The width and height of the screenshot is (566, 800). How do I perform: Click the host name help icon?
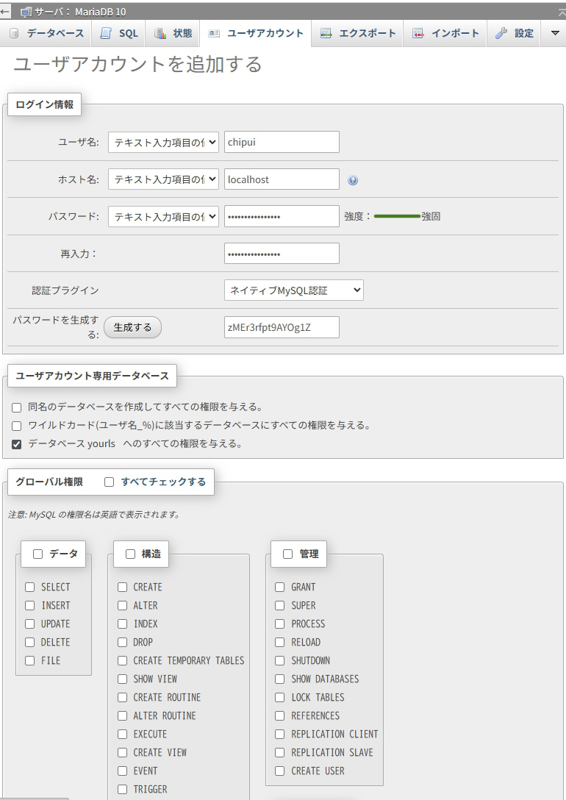pos(353,180)
